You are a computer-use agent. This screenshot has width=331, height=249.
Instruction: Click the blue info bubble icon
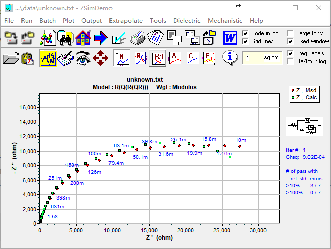230,58
